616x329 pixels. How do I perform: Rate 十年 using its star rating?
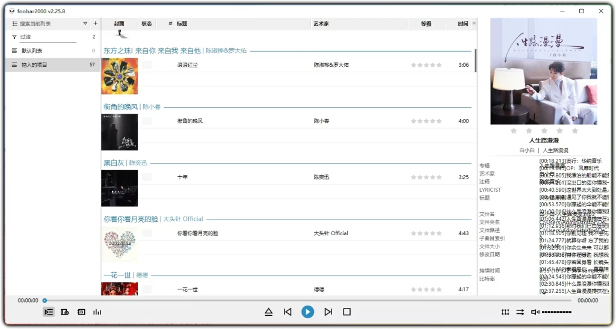(x=427, y=177)
